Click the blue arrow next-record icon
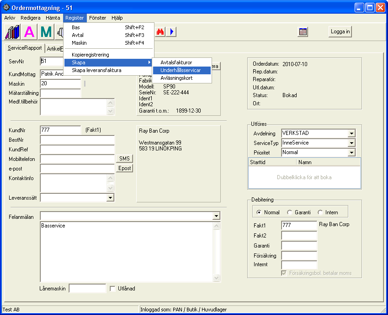Image resolution: width=388 pixels, height=315 pixels. click(172, 32)
